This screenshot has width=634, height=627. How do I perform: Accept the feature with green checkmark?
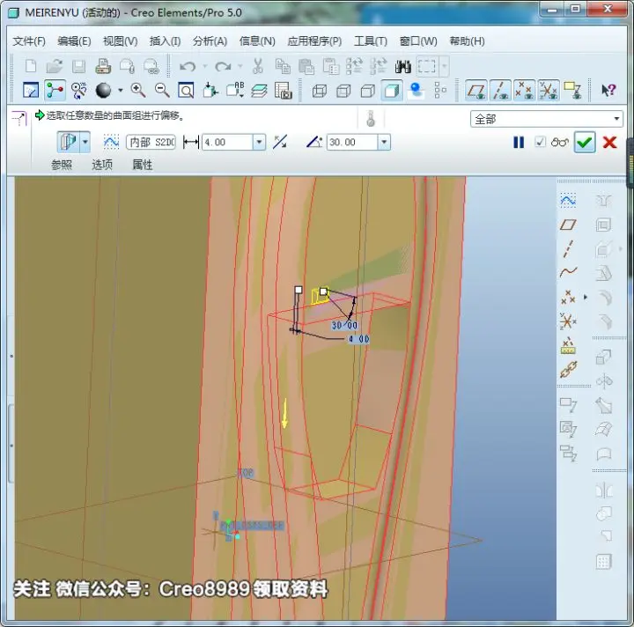pos(585,143)
